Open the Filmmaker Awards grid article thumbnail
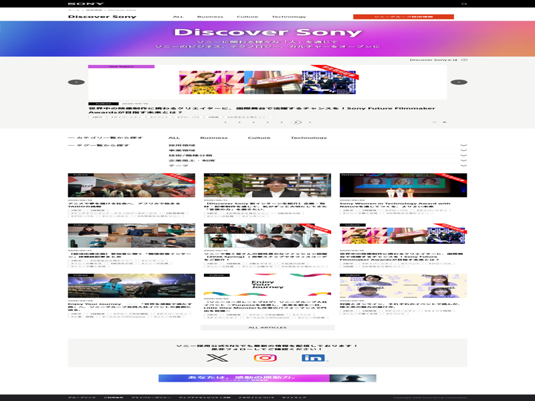Viewport: 535px width, 401px height. click(403, 236)
